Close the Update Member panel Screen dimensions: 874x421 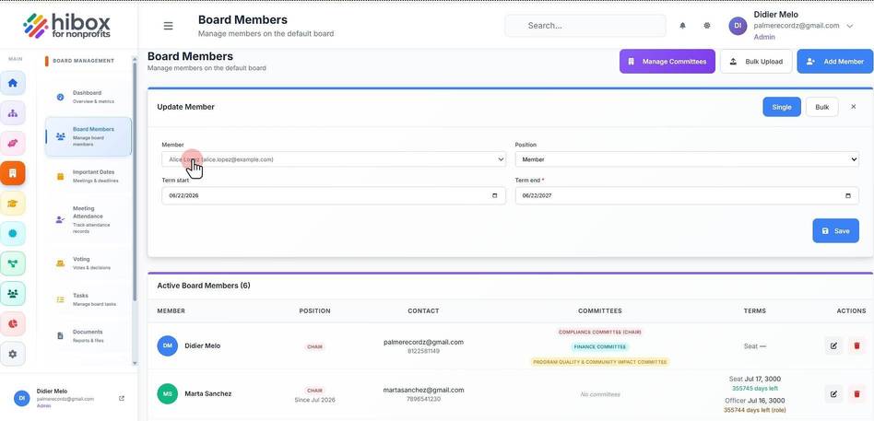click(x=854, y=106)
